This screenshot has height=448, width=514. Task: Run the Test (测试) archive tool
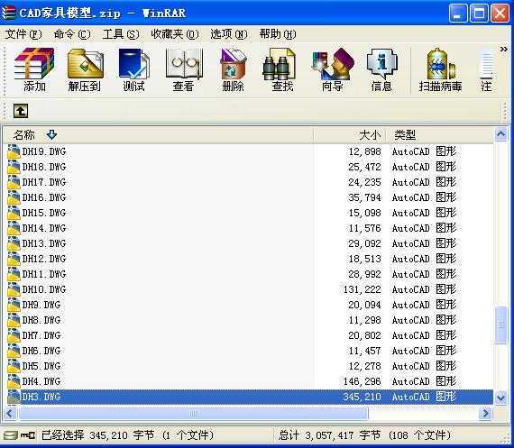(133, 69)
